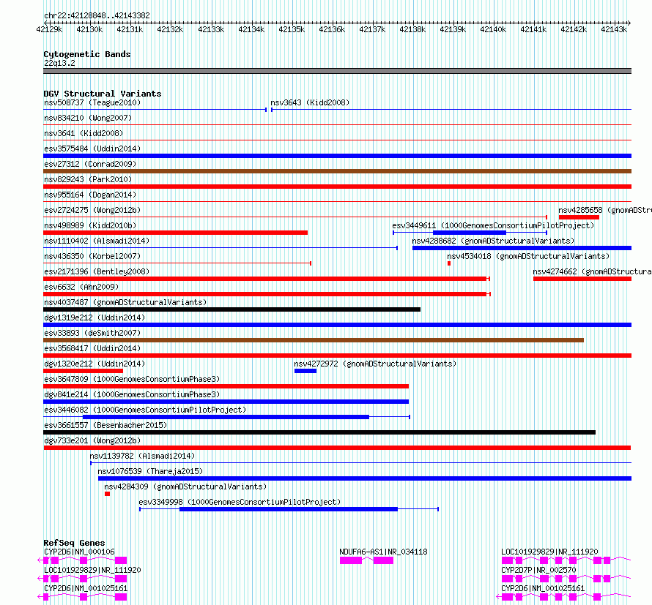Open nsv3641 (Kidd2008) structural variant

tap(84, 133)
